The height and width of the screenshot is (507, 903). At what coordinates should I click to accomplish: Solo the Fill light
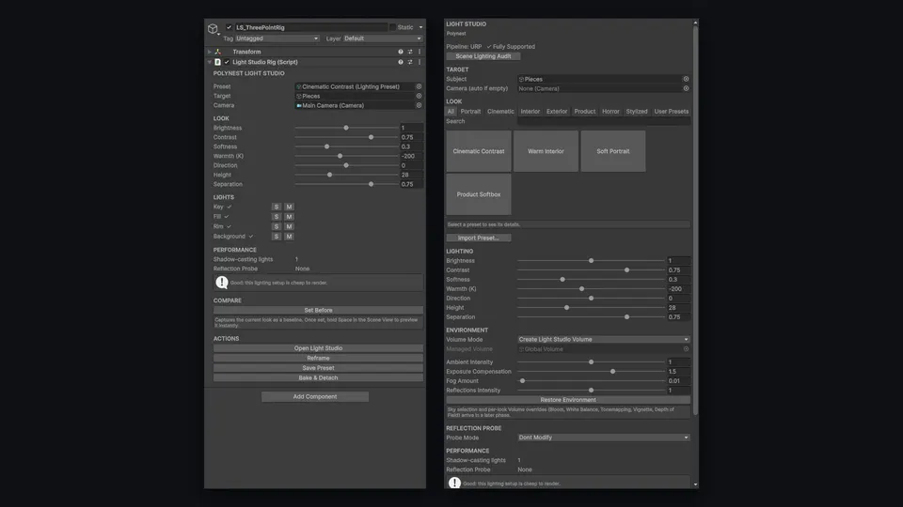277,217
